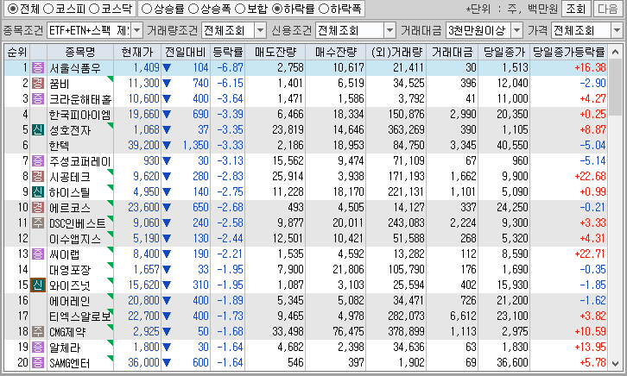The image size is (627, 376).
Task: Sort by the 등락률 column header
Action: click(227, 52)
